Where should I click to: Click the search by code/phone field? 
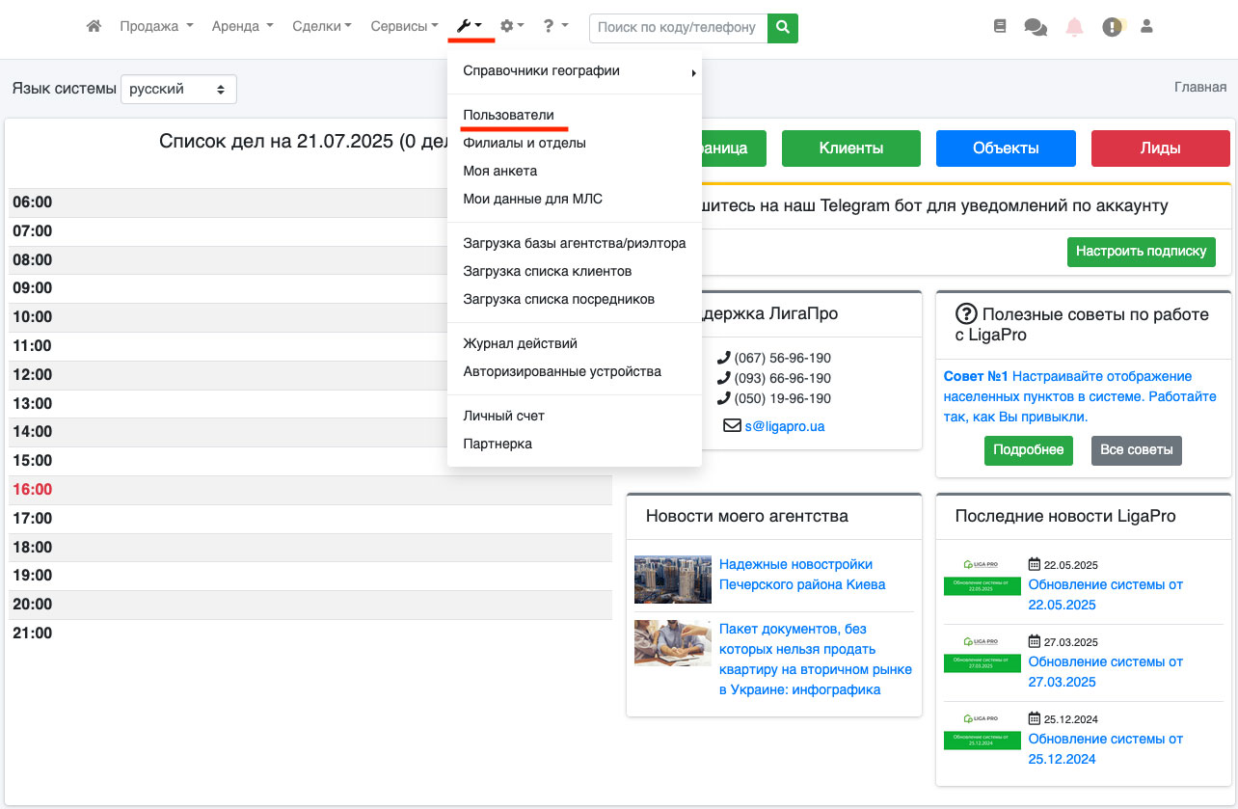point(678,28)
